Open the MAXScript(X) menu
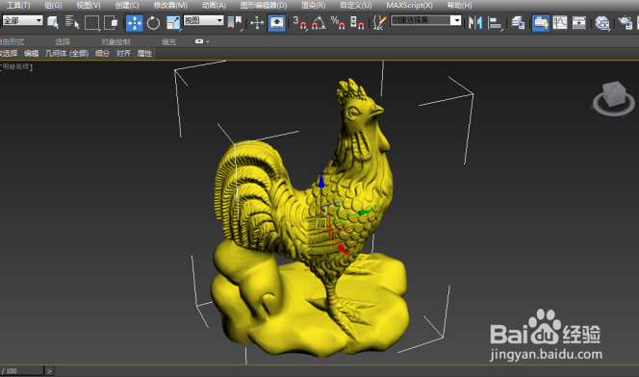The image size is (639, 377). click(x=409, y=6)
